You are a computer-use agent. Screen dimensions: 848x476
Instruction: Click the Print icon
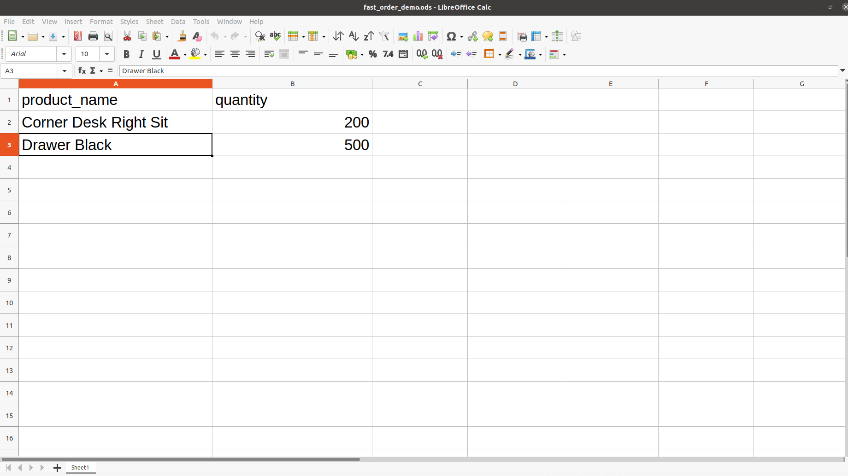[x=93, y=36]
